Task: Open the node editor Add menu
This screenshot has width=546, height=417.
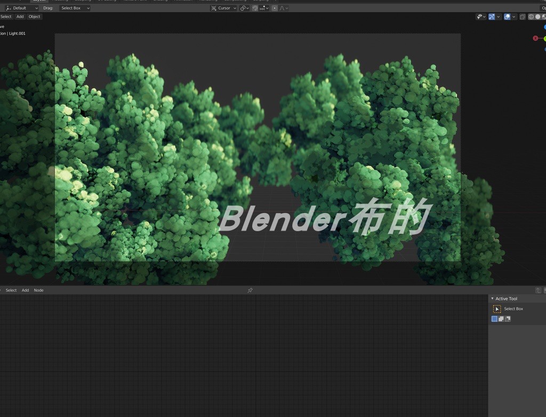Action: (x=26, y=290)
